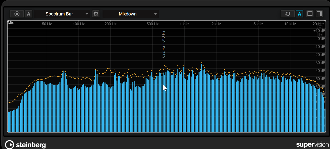The image size is (330, 149).
Task: Click the vertical split layout icon
Action: (x=319, y=14)
